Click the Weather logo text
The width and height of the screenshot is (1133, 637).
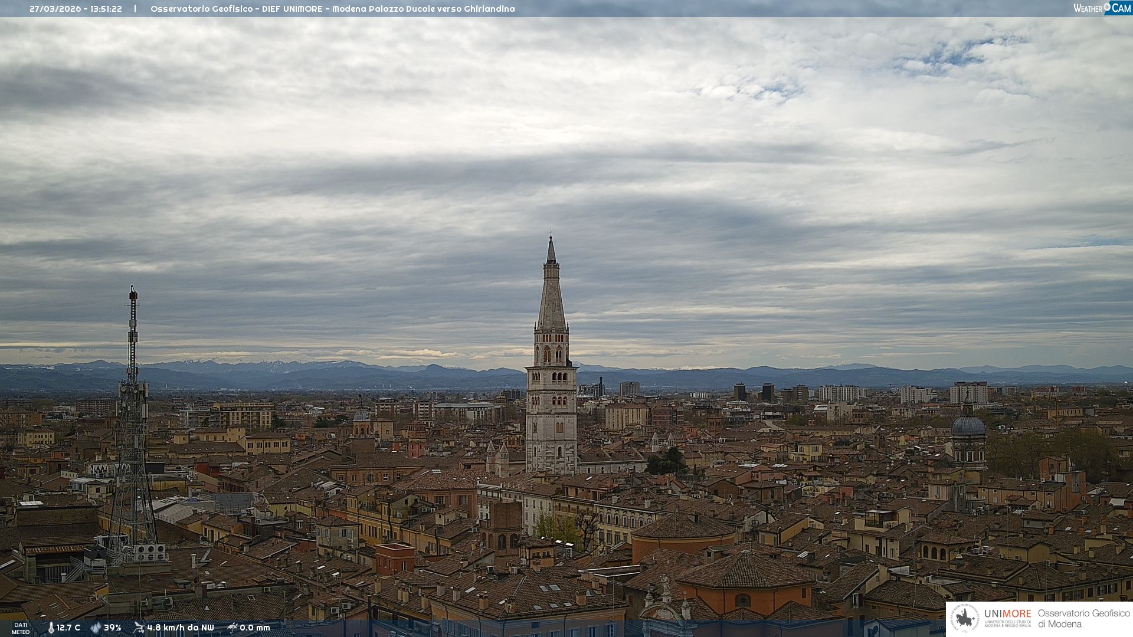coord(1088,8)
